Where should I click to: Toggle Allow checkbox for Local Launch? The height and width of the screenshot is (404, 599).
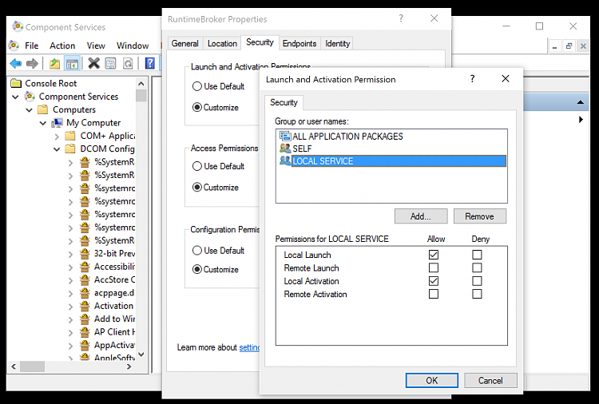pos(433,255)
